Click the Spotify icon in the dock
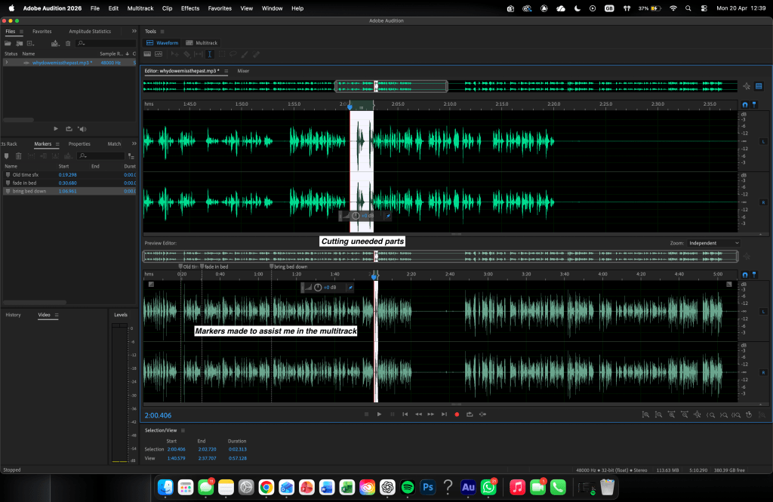 click(x=407, y=488)
